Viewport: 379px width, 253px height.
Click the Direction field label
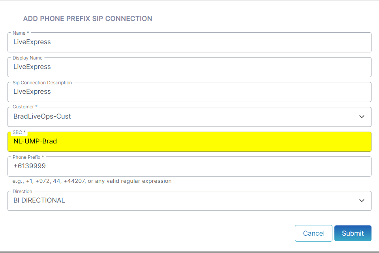pos(22,192)
